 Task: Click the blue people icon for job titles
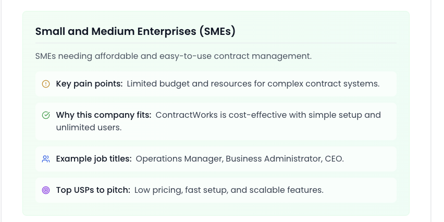click(x=46, y=159)
